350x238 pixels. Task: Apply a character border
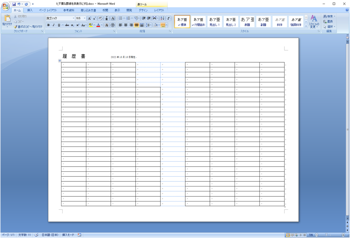[x=113, y=18]
